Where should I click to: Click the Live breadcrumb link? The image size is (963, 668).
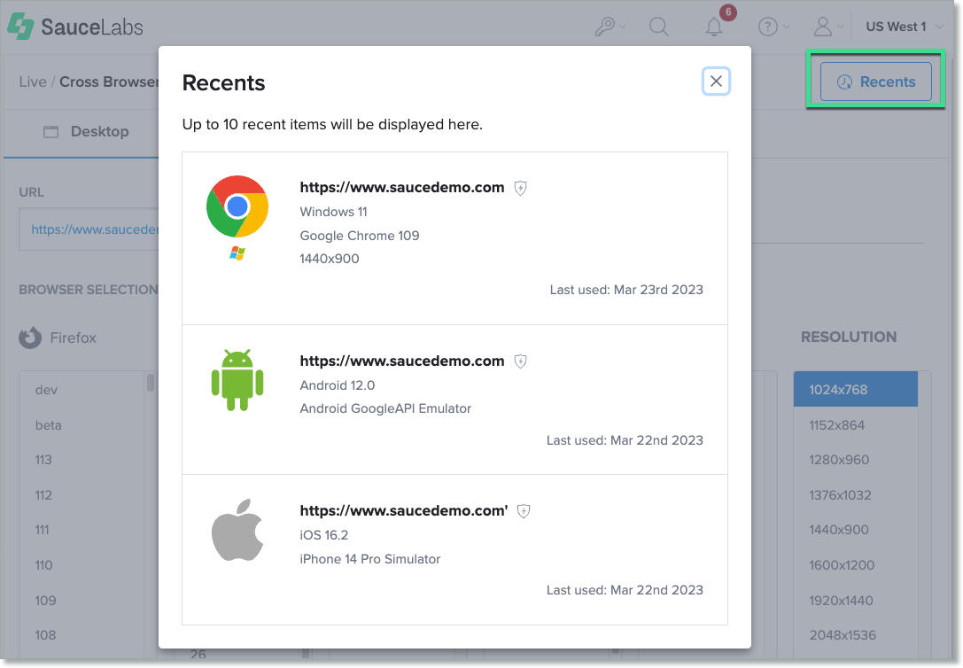[x=32, y=82]
